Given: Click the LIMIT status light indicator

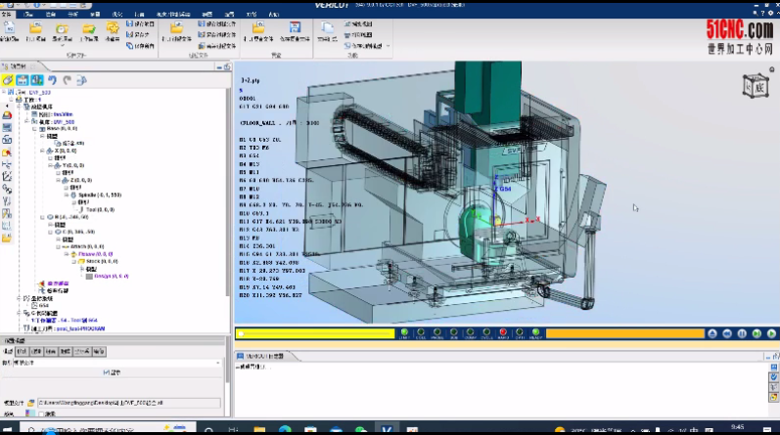Looking at the screenshot, I should coord(403,333).
